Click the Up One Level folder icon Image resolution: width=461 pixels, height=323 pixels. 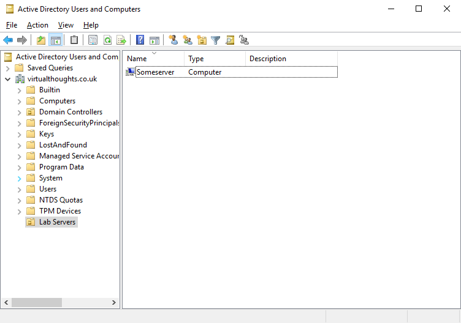point(41,40)
